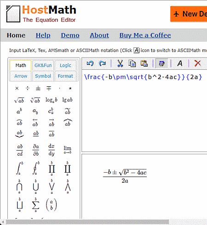Insert the sub-superscript c template
The image size is (207, 225).
pyautogui.click(x=51, y=111)
